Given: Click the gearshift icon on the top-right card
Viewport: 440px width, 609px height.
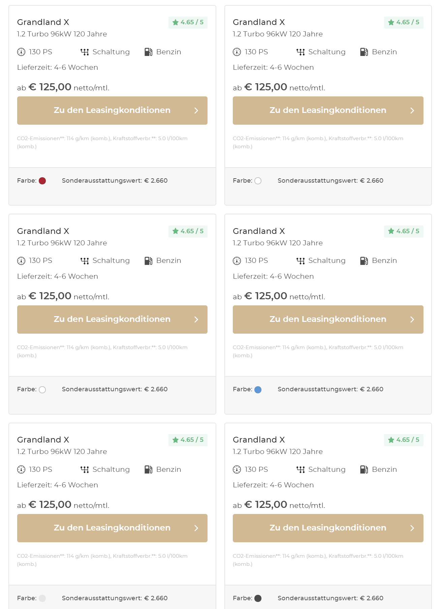Looking at the screenshot, I should click(301, 52).
